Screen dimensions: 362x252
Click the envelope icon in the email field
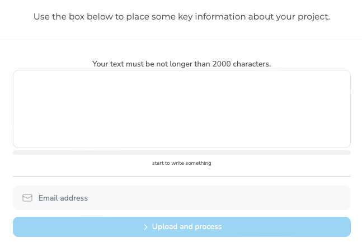coord(27,198)
